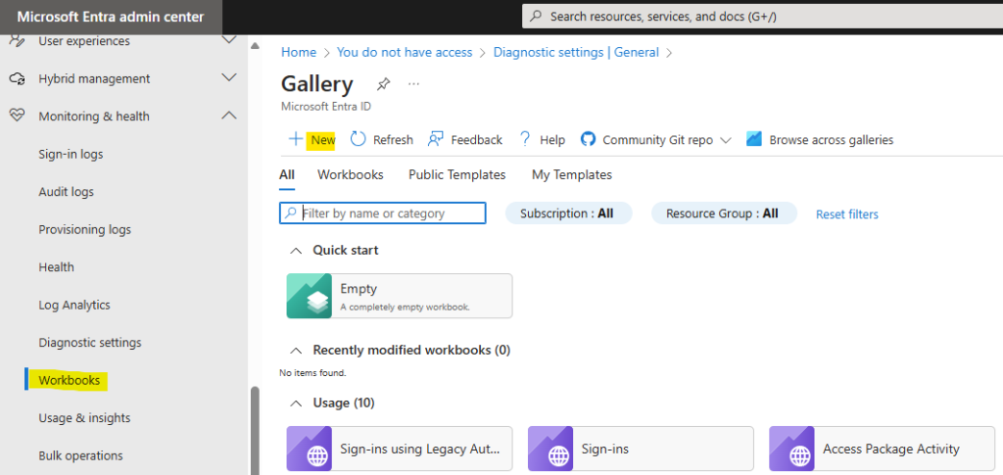Image resolution: width=1003 pixels, height=475 pixels.
Task: Open the Community Git repo dropdown arrow
Action: click(726, 140)
